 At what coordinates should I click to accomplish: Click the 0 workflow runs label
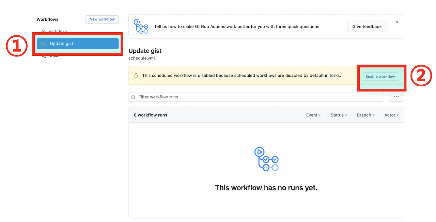point(151,115)
